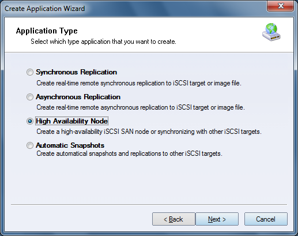Viewport: 298px width, 236px height.
Task: Enable the Automatic Snapshots radio circle
Action: [30, 145]
